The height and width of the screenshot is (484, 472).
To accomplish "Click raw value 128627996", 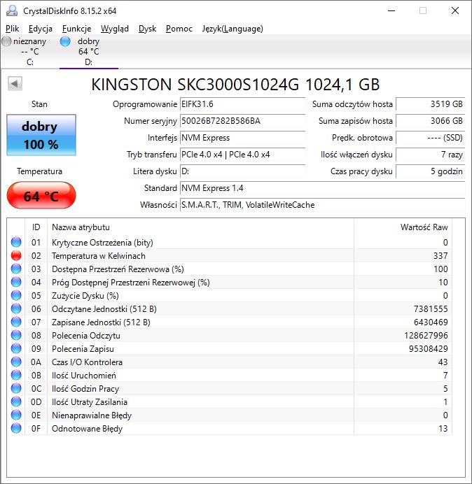I will click(426, 336).
